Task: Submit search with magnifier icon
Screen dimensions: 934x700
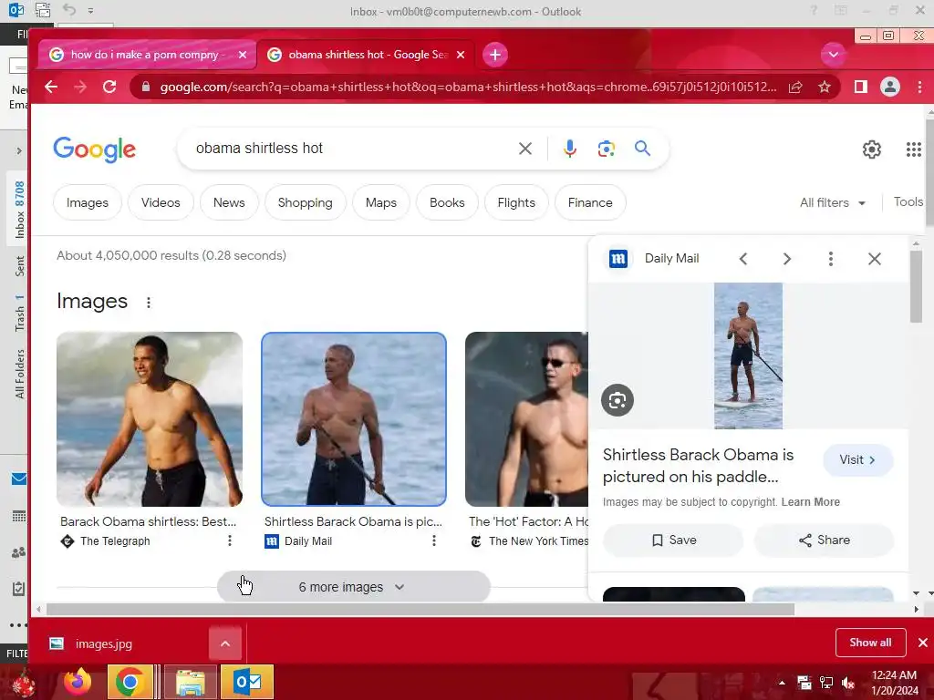Action: pos(642,149)
